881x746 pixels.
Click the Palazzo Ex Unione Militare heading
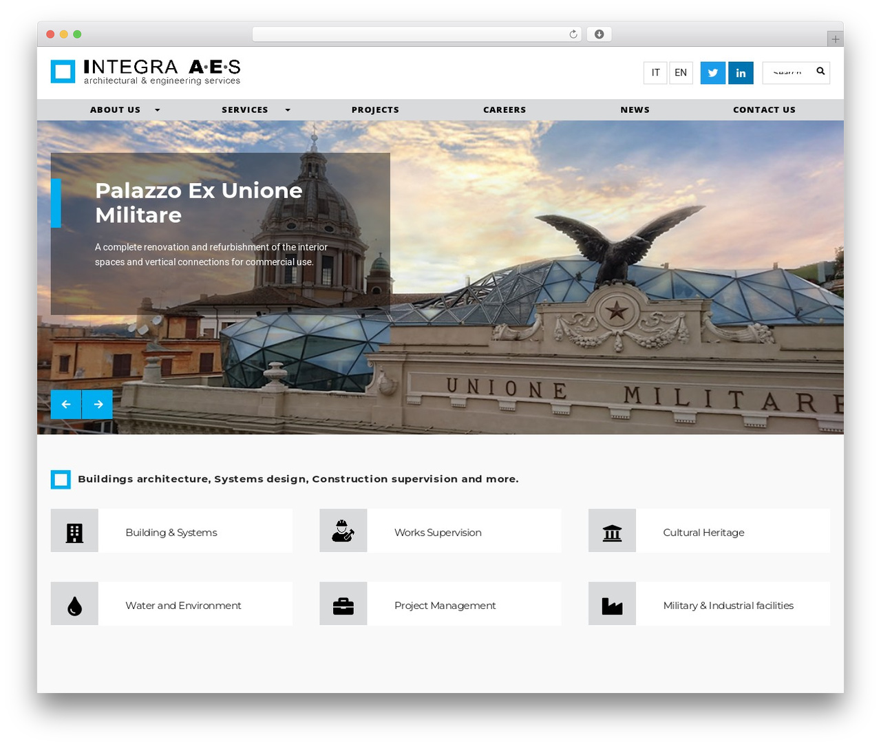199,202
